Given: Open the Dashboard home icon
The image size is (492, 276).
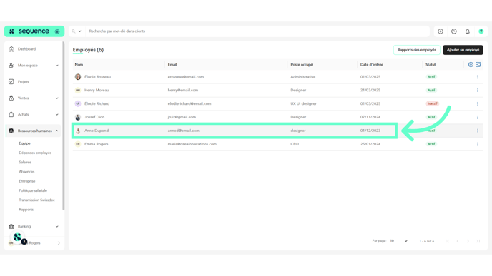Looking at the screenshot, I should 11,48.
